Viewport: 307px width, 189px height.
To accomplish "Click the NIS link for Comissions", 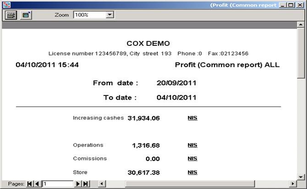I will click(x=192, y=159).
